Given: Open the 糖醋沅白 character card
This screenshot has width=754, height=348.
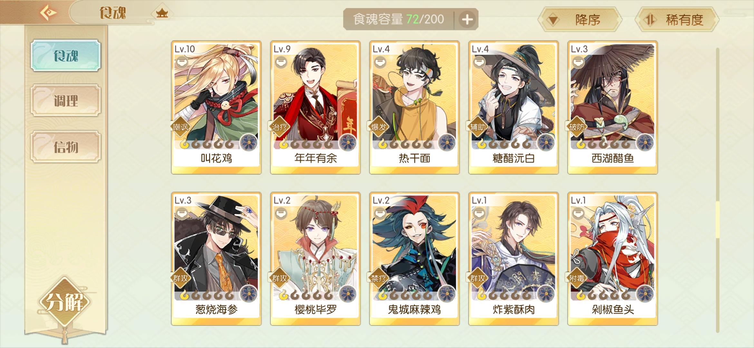Looking at the screenshot, I should coord(513,107).
